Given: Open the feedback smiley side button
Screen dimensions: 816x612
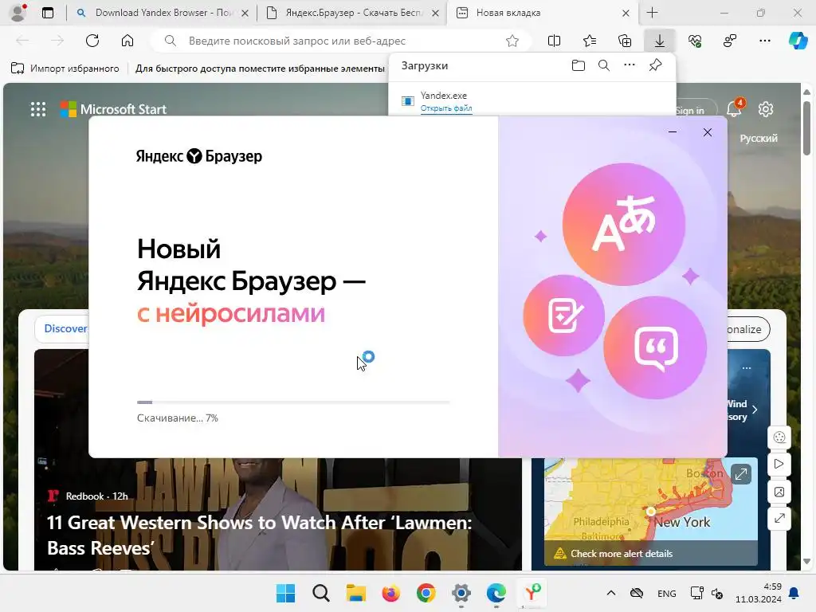Looking at the screenshot, I should (779, 437).
